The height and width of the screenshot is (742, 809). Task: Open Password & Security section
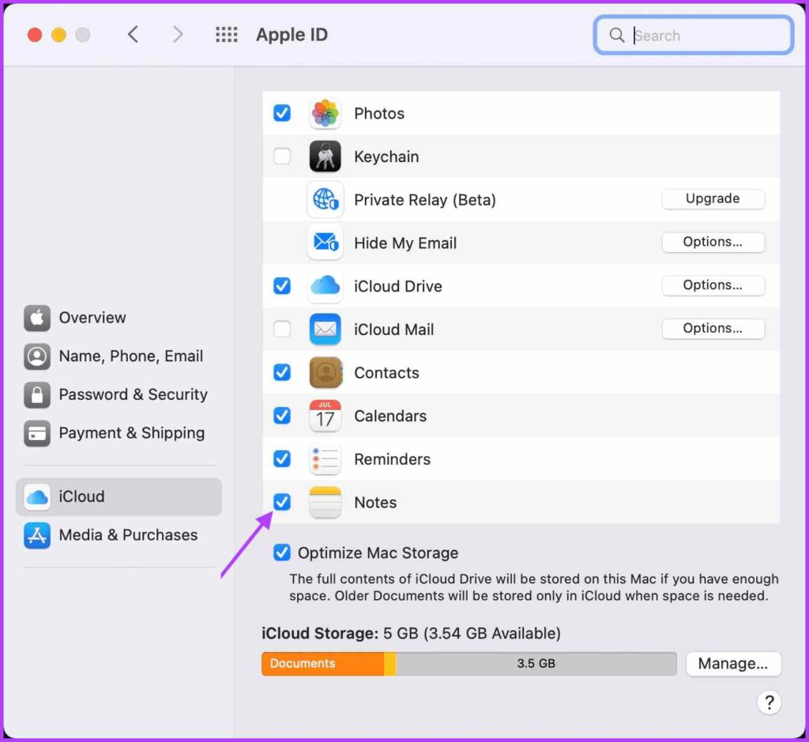[119, 395]
